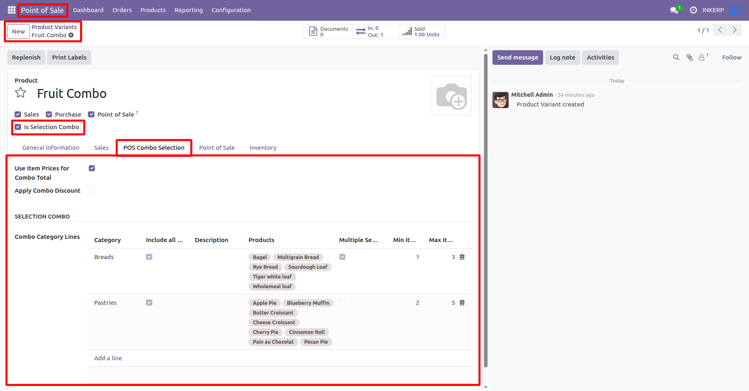
Task: Click Send message button
Action: [518, 57]
